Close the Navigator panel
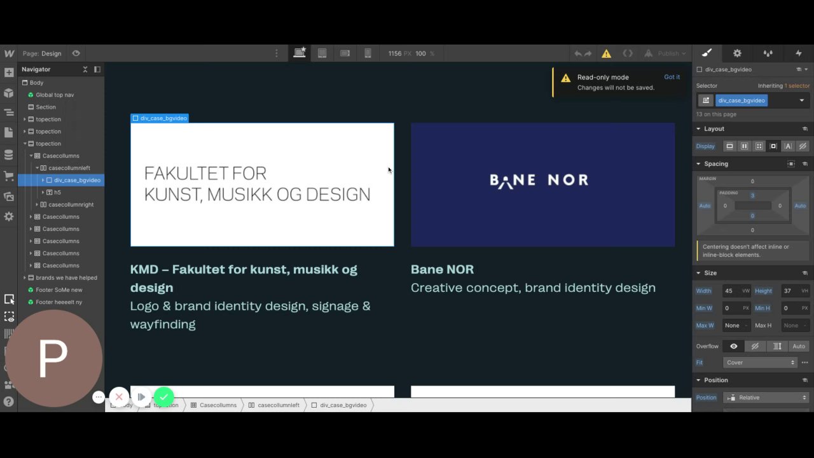The image size is (814, 458). point(85,69)
